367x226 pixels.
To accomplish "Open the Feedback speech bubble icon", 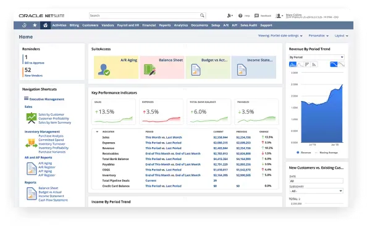I will 256,15.
